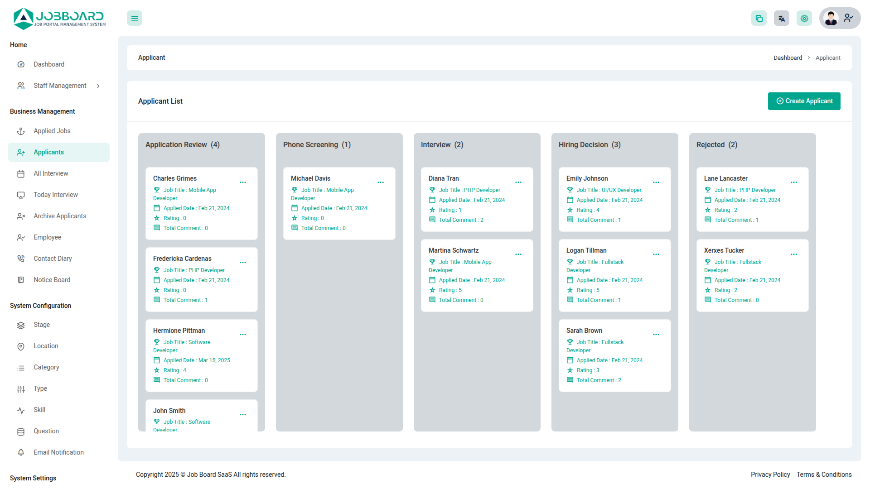Expand the Staff Management submenu
The height and width of the screenshot is (489, 870).
[60, 86]
